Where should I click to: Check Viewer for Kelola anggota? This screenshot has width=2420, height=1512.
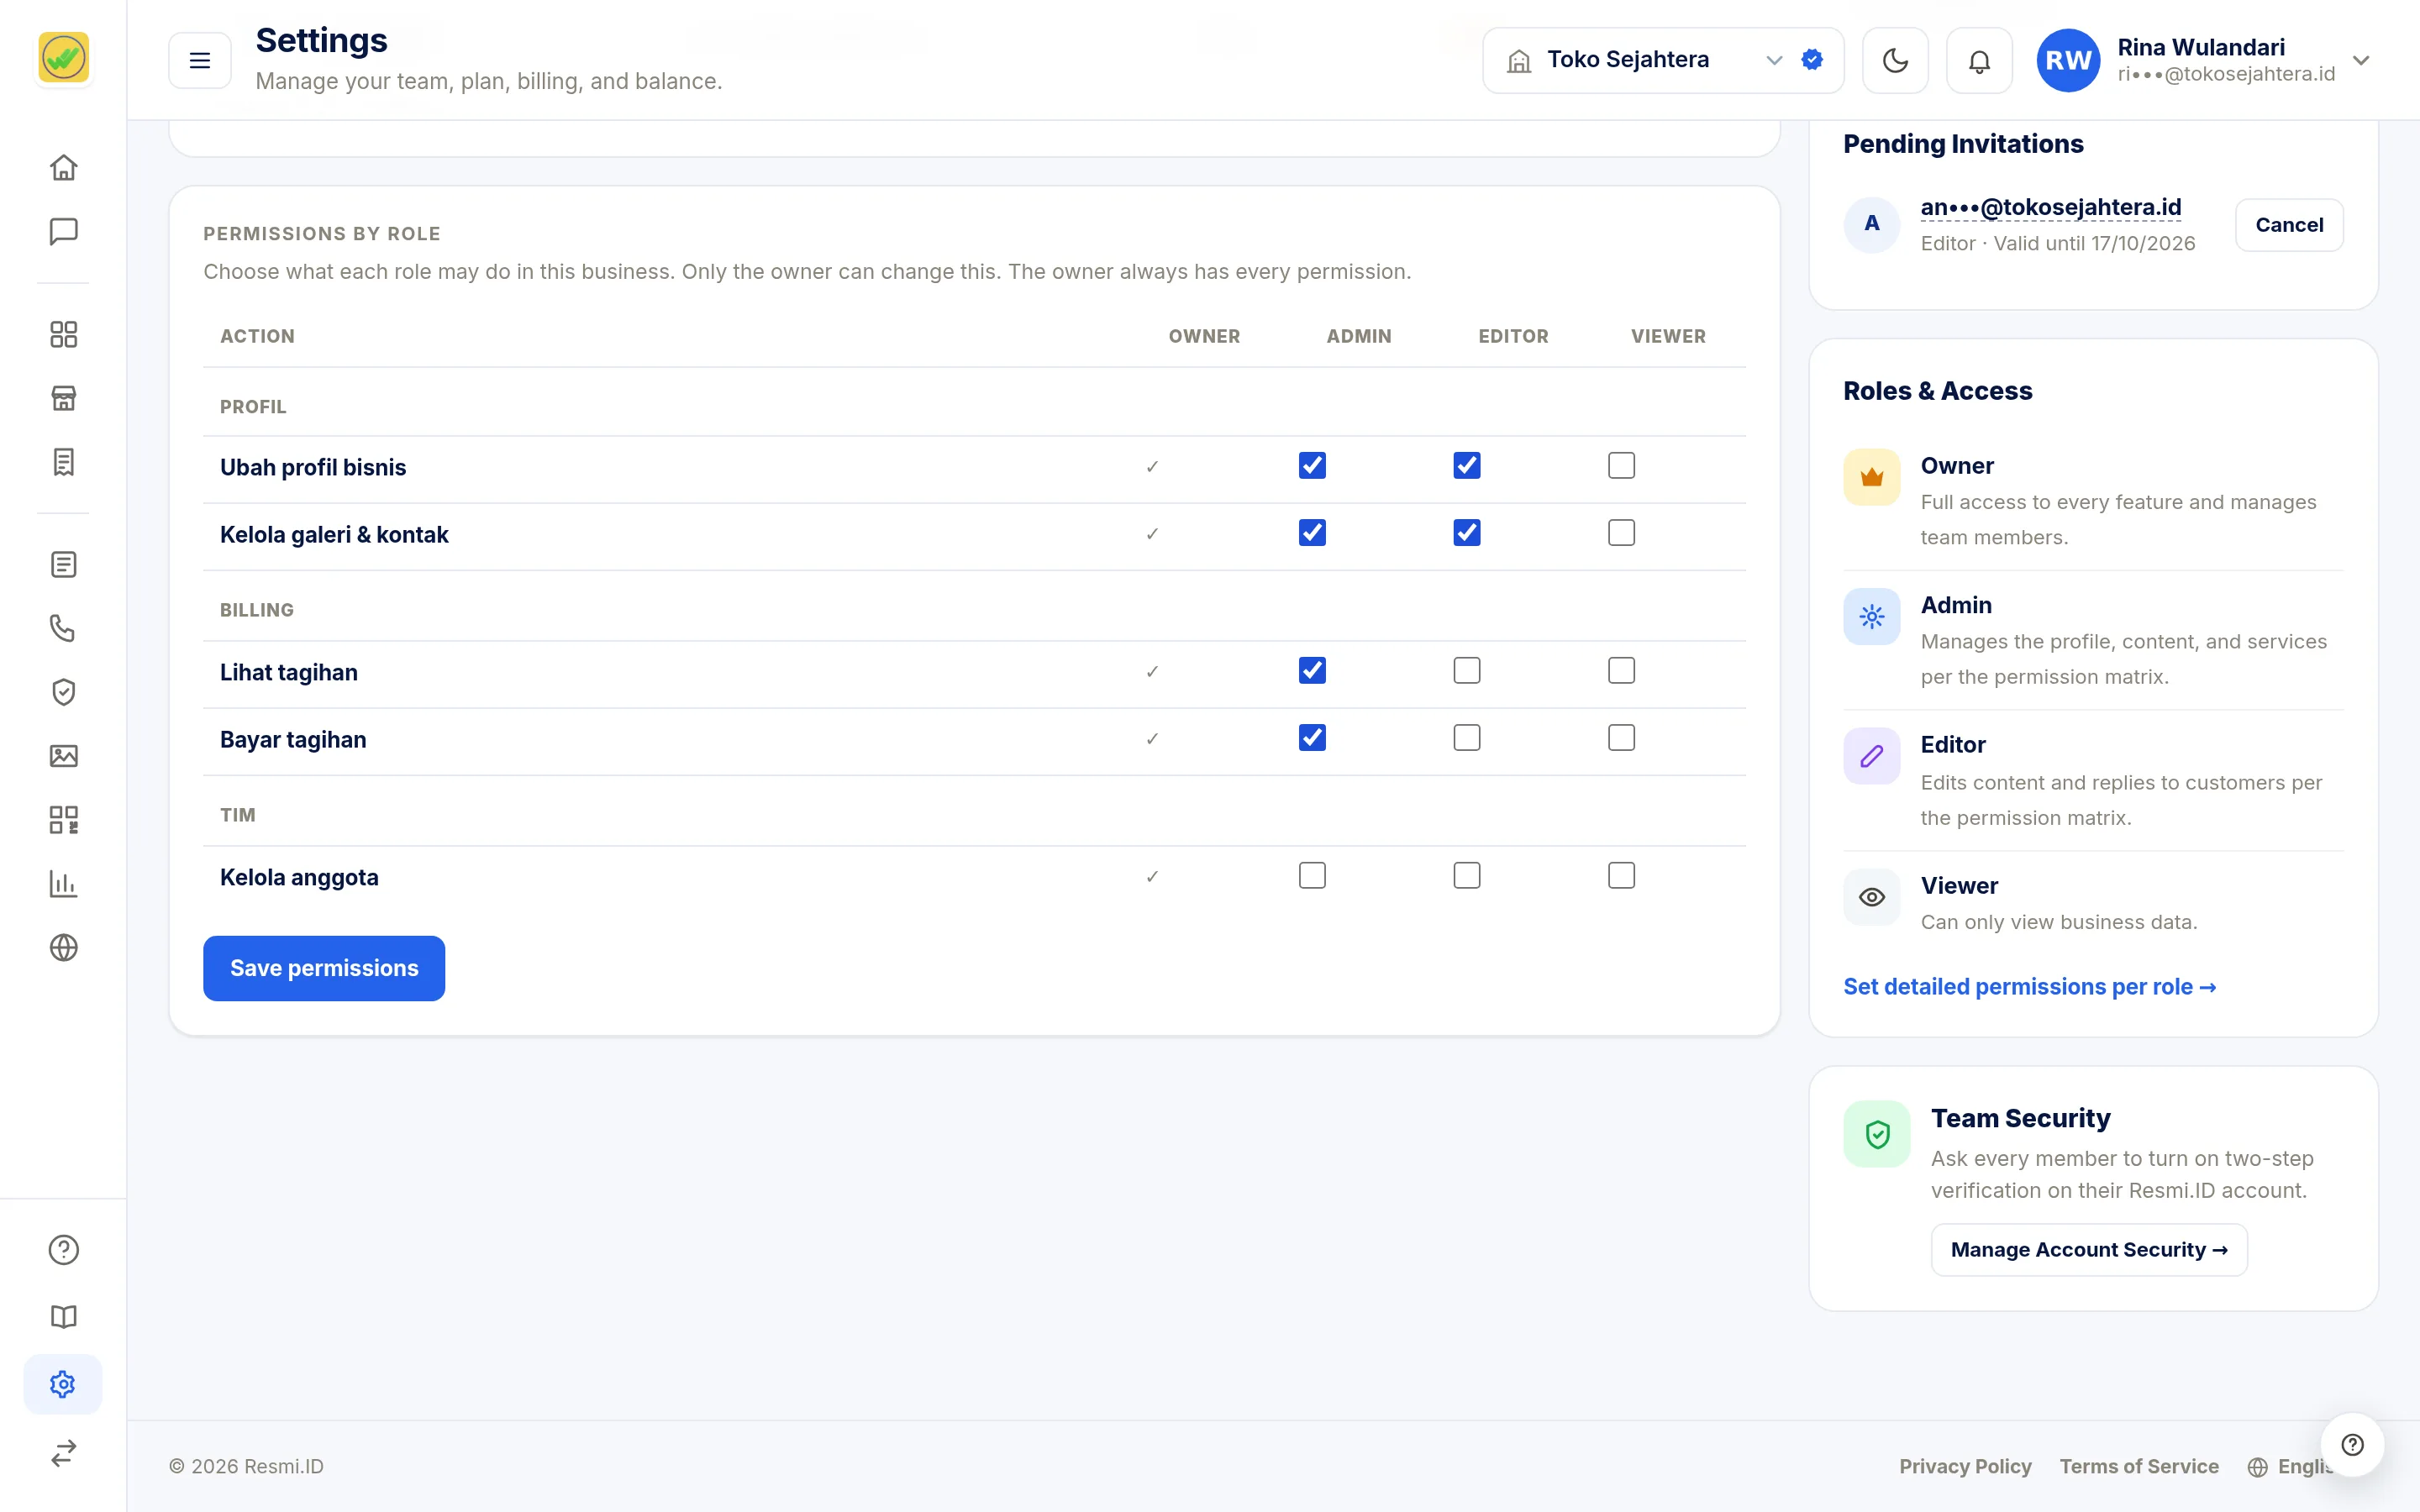[1621, 875]
